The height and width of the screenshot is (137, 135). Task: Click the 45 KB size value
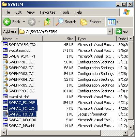[x=69, y=45]
